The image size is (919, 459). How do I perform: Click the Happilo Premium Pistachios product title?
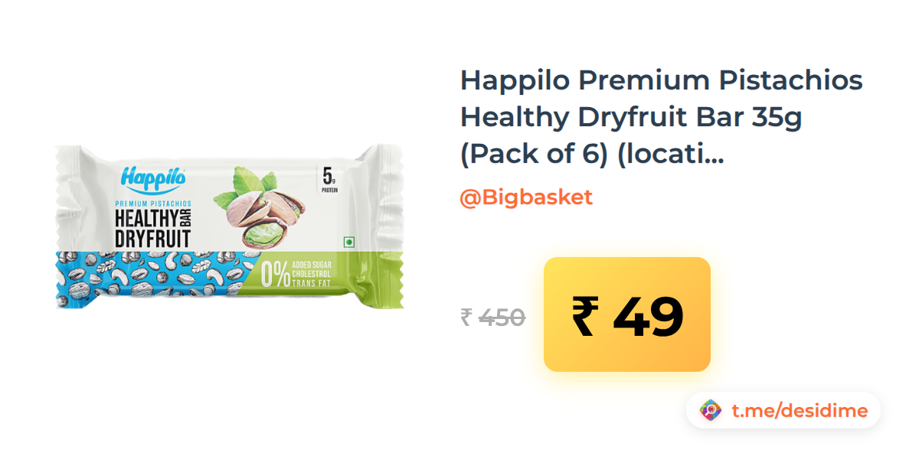click(662, 118)
